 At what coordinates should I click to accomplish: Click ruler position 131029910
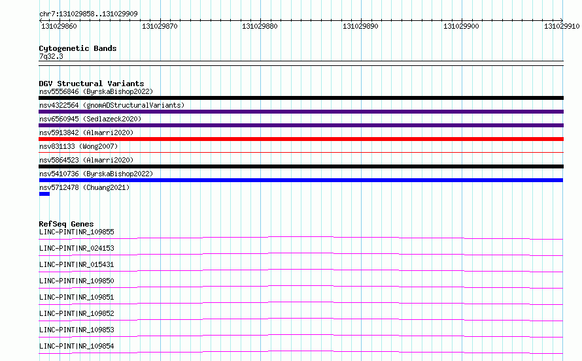point(562,26)
